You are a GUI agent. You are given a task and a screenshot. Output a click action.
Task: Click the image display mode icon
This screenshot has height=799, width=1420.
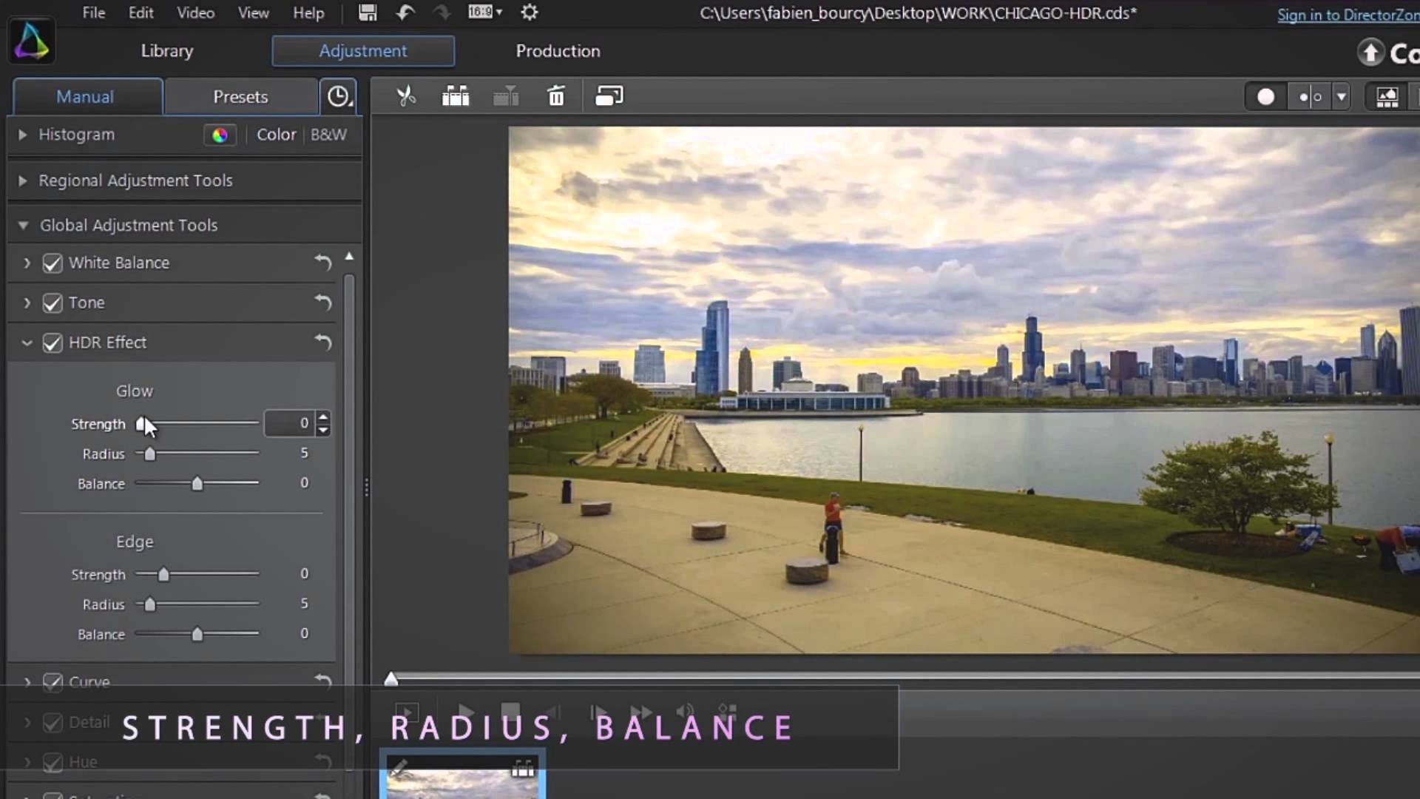pyautogui.click(x=1387, y=97)
